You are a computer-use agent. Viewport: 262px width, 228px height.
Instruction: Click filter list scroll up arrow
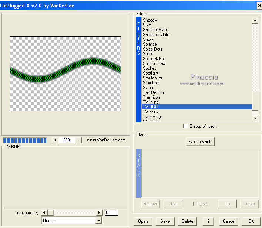(255, 21)
